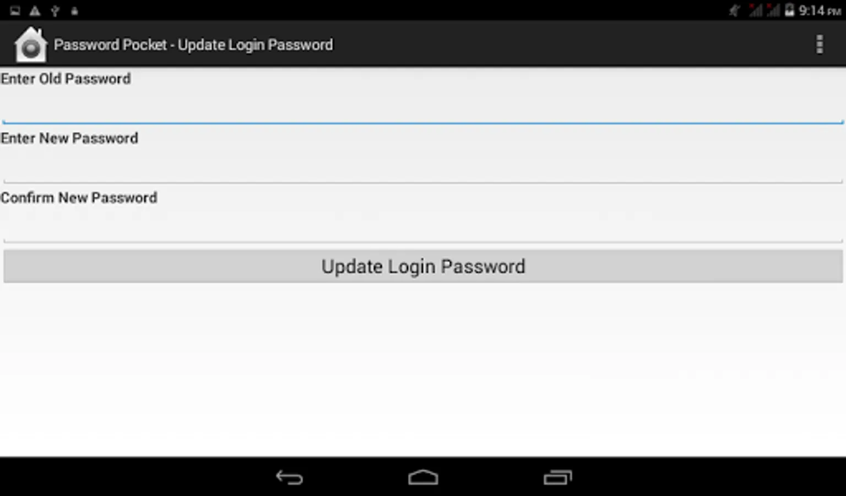The height and width of the screenshot is (496, 846).
Task: Tap the 'Enter Old Password' label
Action: click(x=66, y=79)
